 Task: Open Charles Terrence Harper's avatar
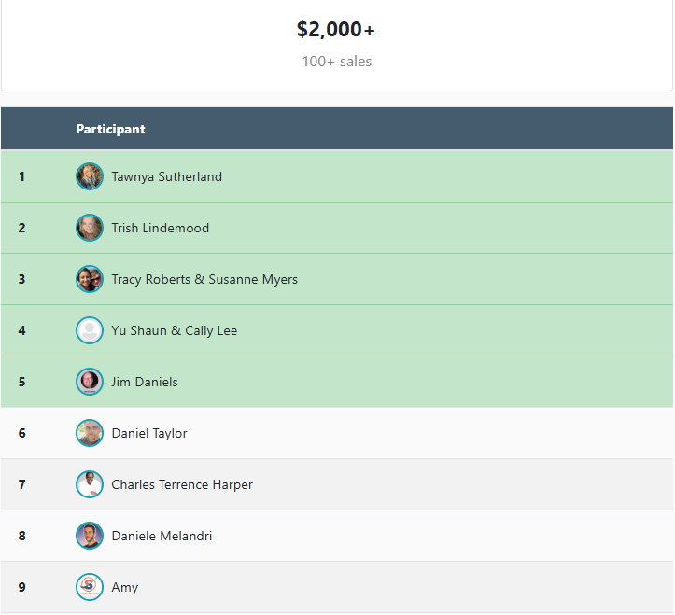pos(90,484)
